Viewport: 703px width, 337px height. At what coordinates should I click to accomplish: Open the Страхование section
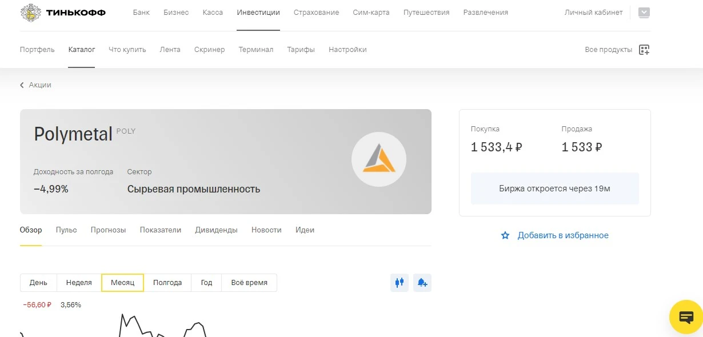(x=316, y=13)
